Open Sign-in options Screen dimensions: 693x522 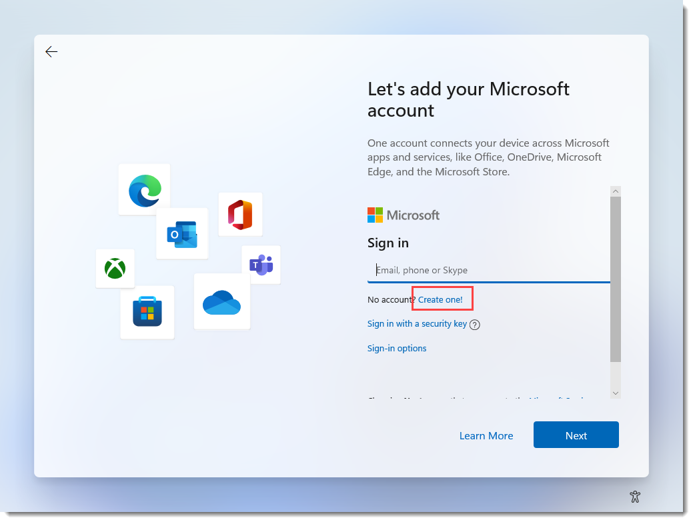(x=396, y=348)
